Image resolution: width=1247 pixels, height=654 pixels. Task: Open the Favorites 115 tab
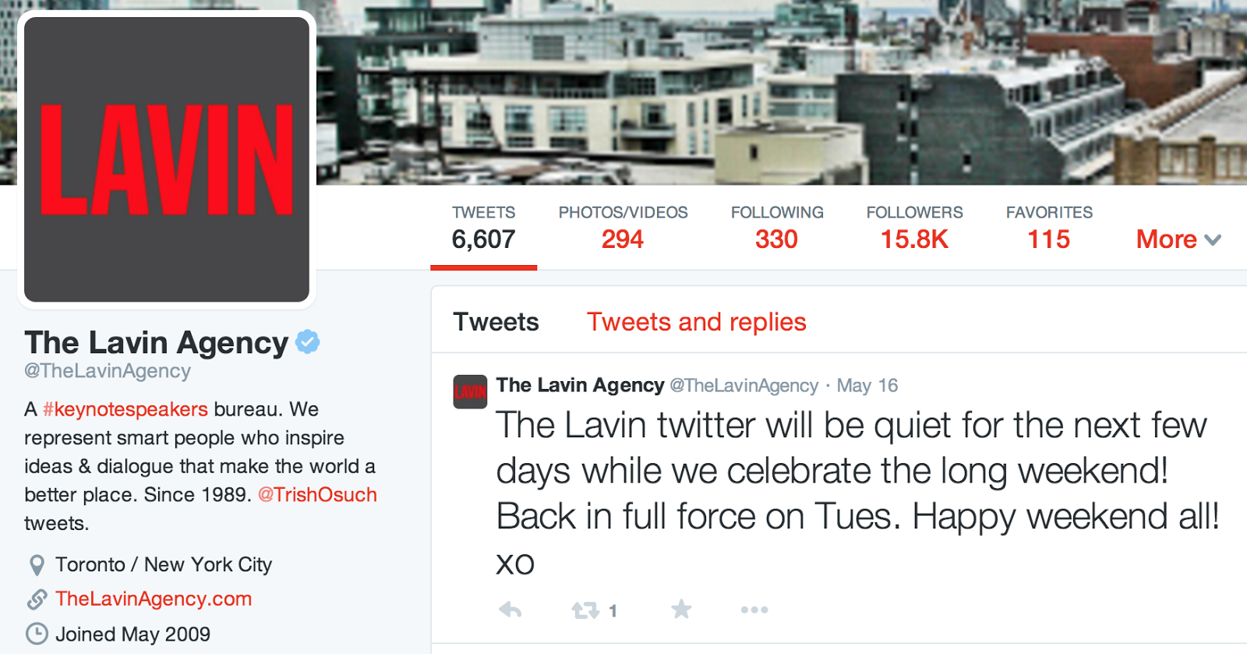(x=1049, y=228)
